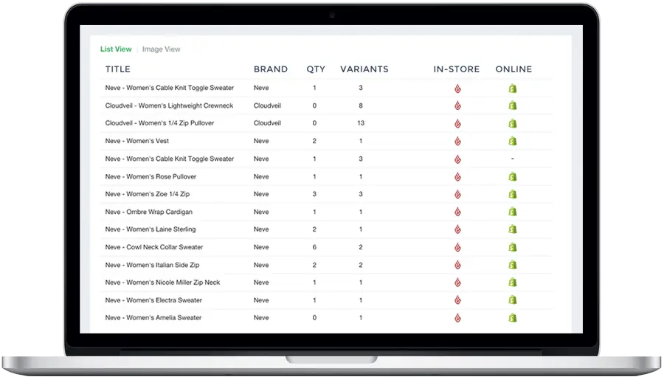Open 'Neve - Women's Italian Side Zip' title
The image size is (664, 391).
pos(152,265)
